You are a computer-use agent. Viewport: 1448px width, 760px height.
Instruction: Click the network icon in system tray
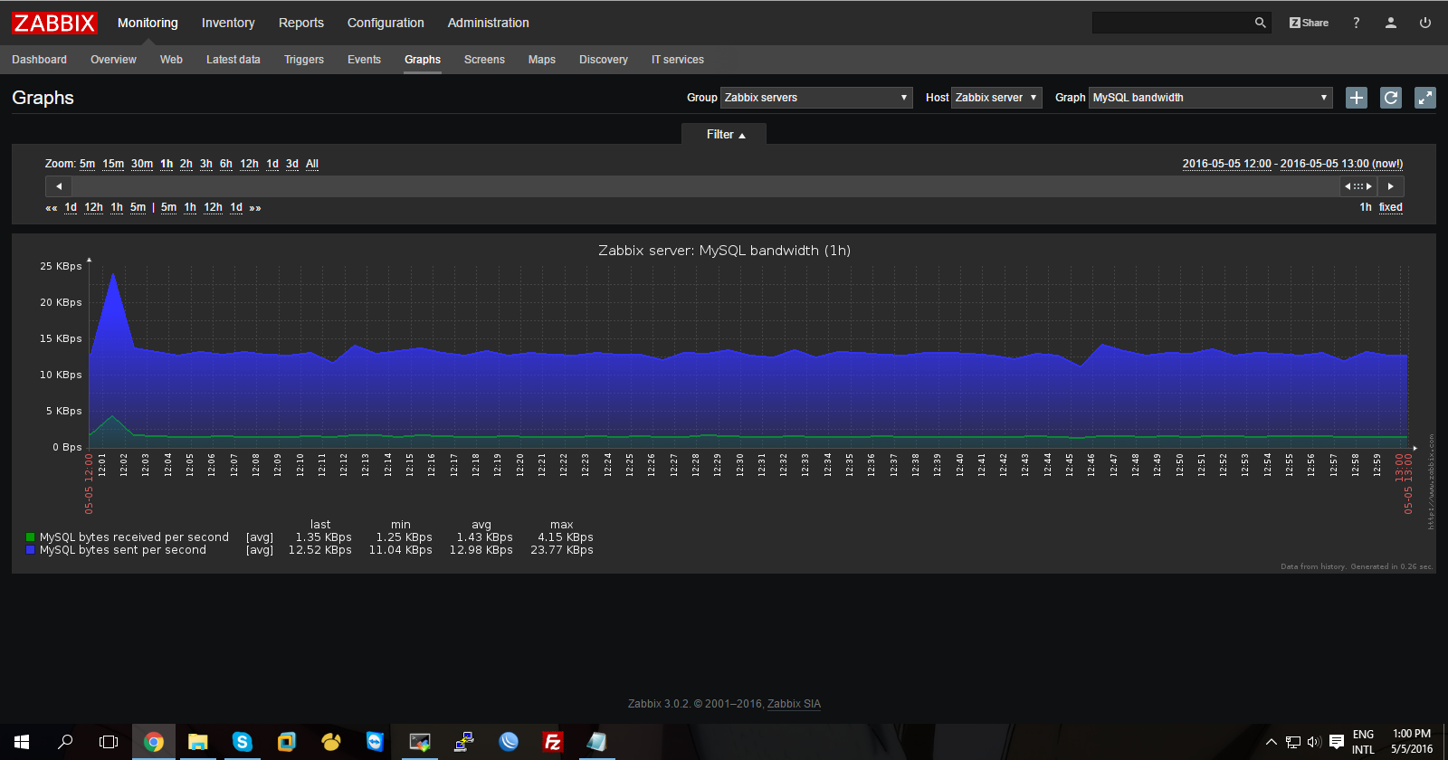tap(1293, 742)
